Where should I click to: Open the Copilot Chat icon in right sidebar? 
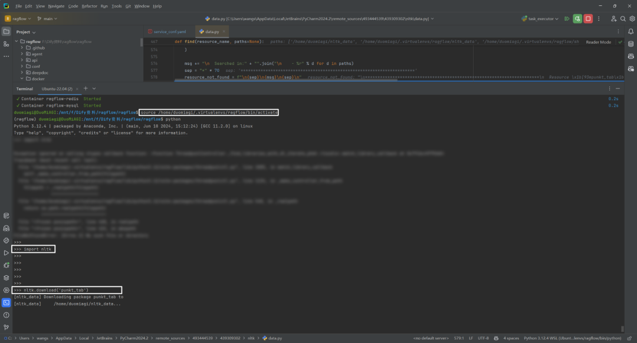coord(631,68)
